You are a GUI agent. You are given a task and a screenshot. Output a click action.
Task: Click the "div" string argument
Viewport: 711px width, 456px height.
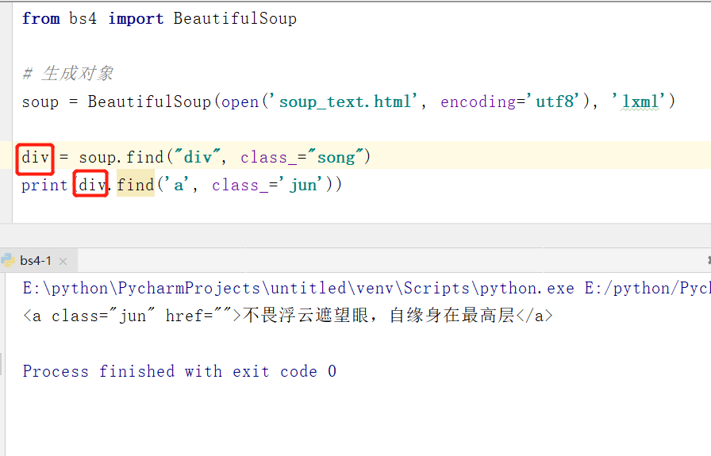[198, 157]
